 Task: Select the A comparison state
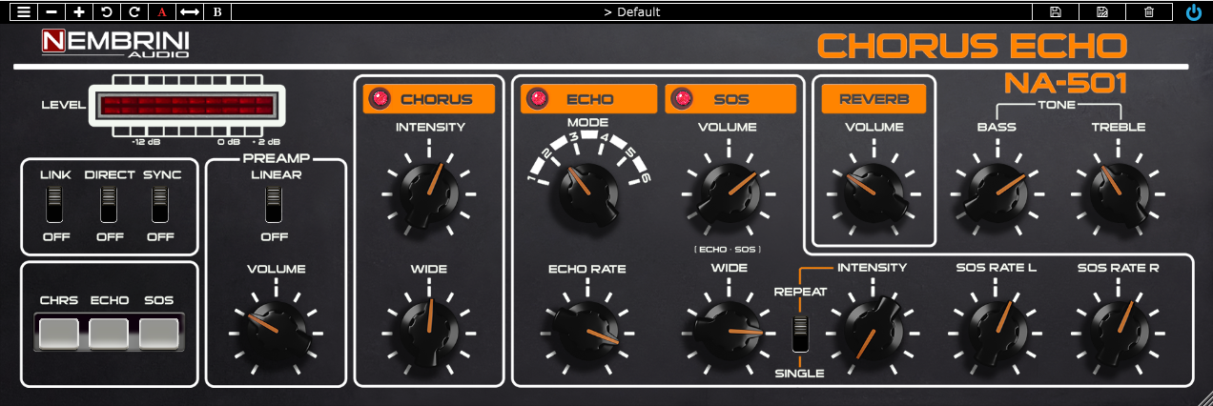[x=162, y=12]
